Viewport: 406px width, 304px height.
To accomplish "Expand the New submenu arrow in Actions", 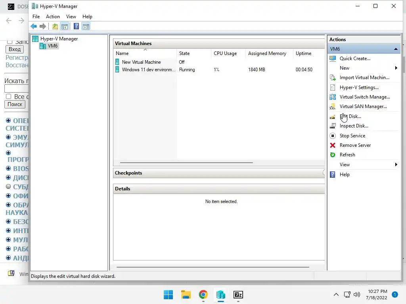I will point(396,68).
